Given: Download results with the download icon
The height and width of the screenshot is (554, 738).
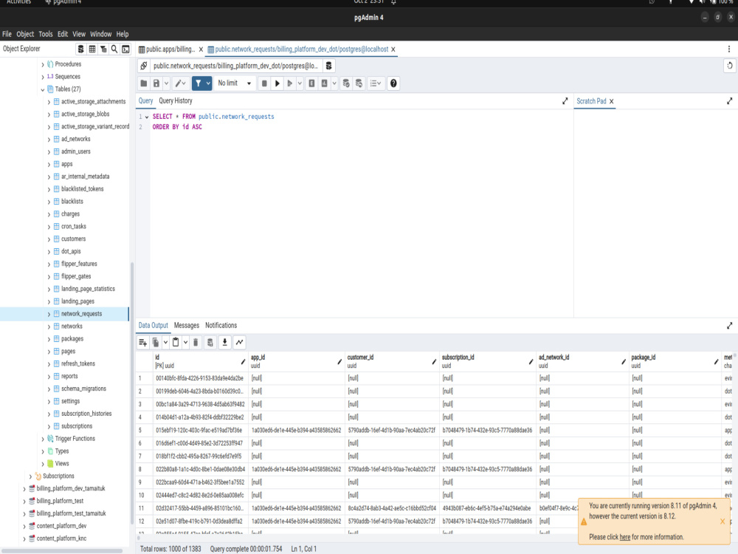Looking at the screenshot, I should [x=225, y=343].
